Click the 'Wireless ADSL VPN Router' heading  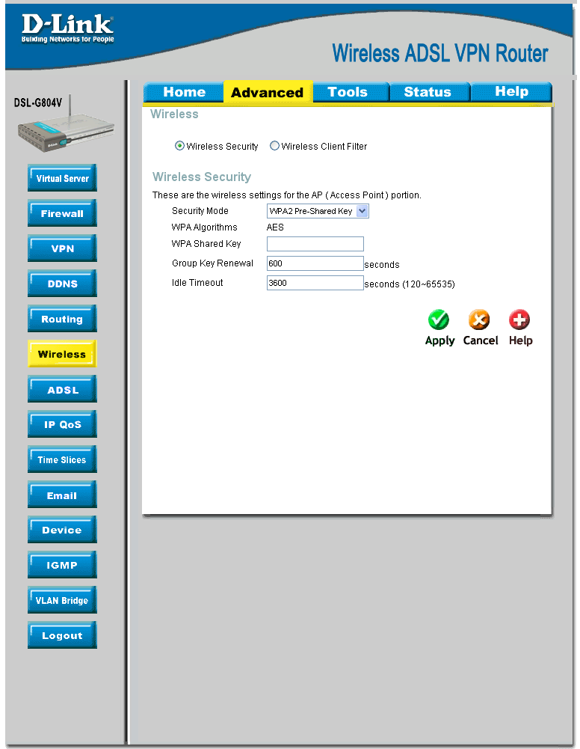440,54
